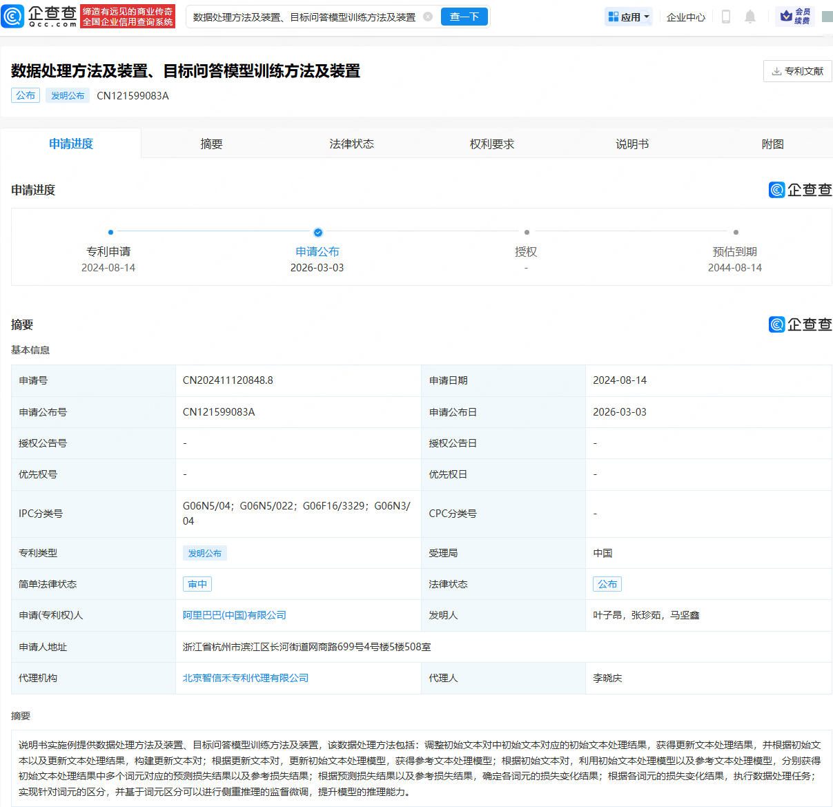Expand the 应用 dropdown menu

pyautogui.click(x=629, y=17)
